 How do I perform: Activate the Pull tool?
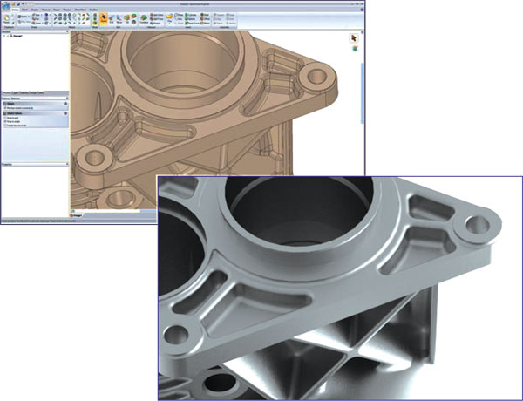pos(112,18)
